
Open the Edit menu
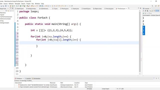(1, 3)
